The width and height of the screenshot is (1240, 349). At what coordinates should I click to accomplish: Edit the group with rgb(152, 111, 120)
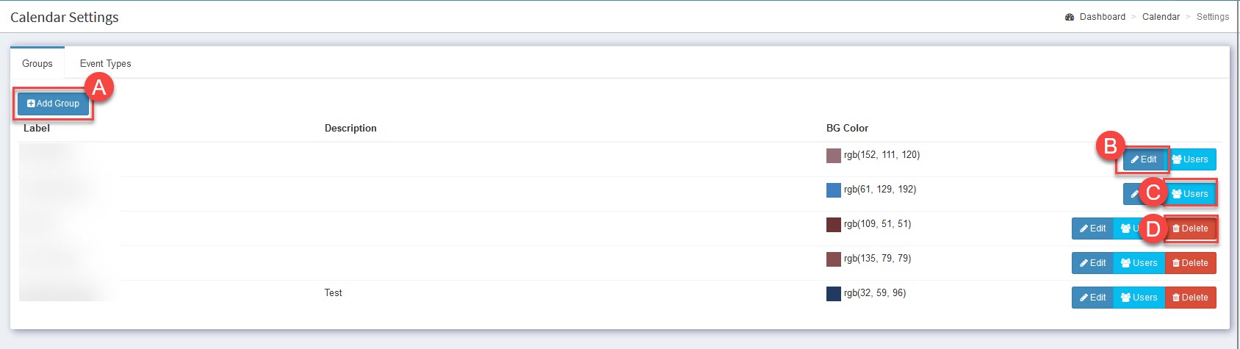pos(1144,159)
